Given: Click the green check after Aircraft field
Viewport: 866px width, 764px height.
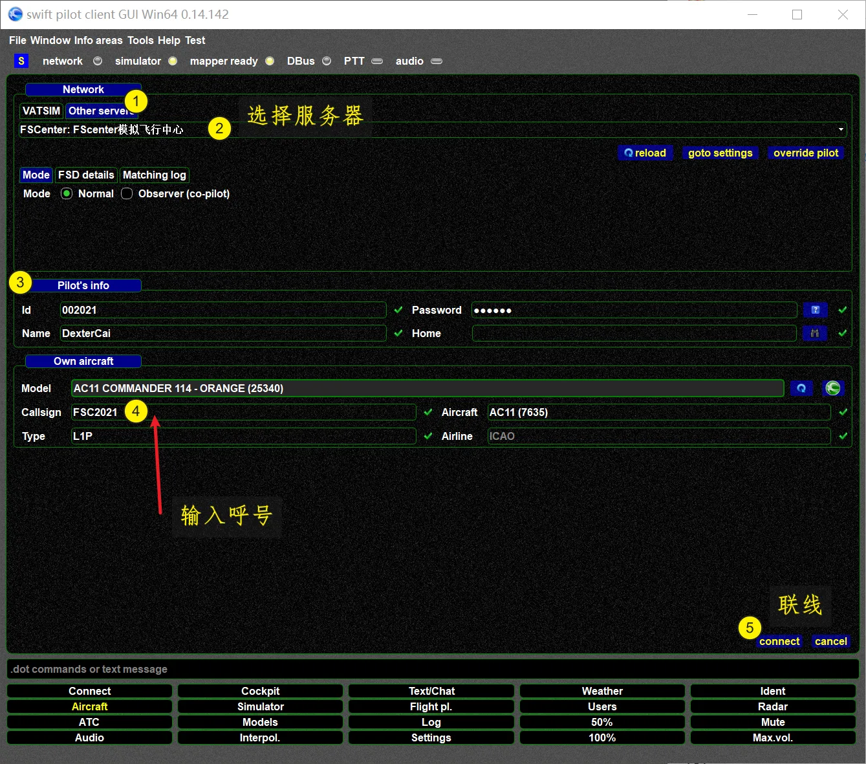Looking at the screenshot, I should pyautogui.click(x=843, y=412).
